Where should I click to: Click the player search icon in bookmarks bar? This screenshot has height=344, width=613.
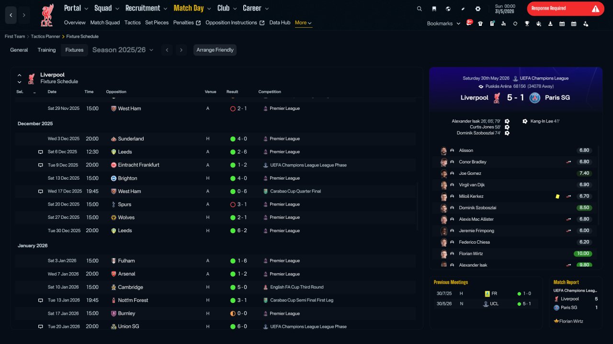click(x=503, y=23)
